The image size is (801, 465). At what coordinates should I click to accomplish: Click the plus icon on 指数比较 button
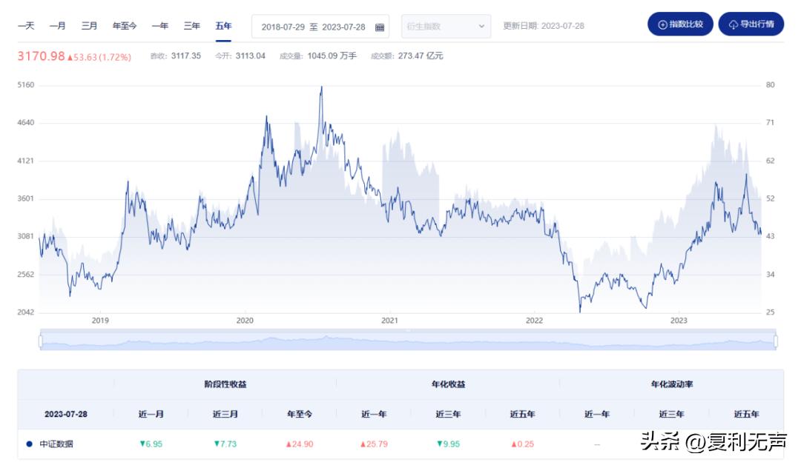click(662, 24)
